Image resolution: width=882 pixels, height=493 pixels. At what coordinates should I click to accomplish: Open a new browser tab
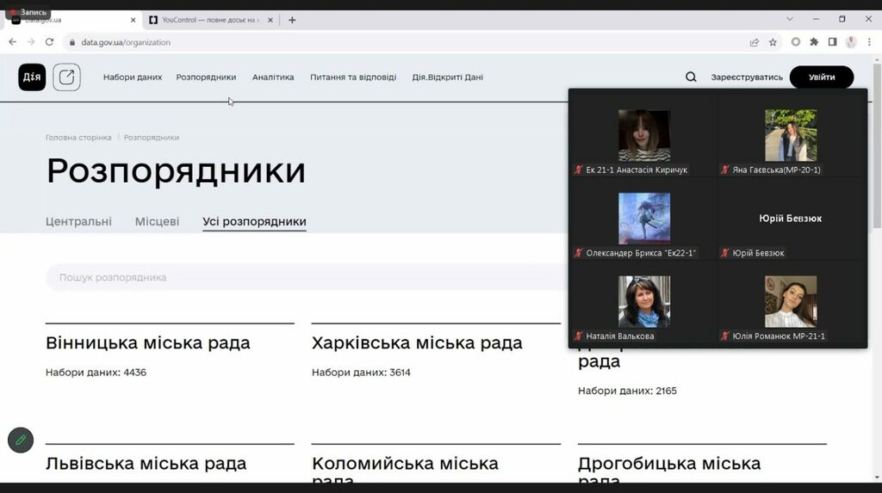tap(292, 20)
